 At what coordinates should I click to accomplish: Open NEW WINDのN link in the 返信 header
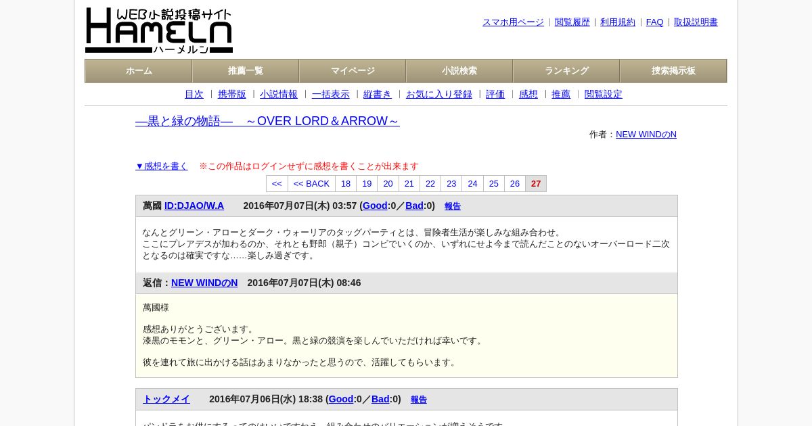click(204, 283)
